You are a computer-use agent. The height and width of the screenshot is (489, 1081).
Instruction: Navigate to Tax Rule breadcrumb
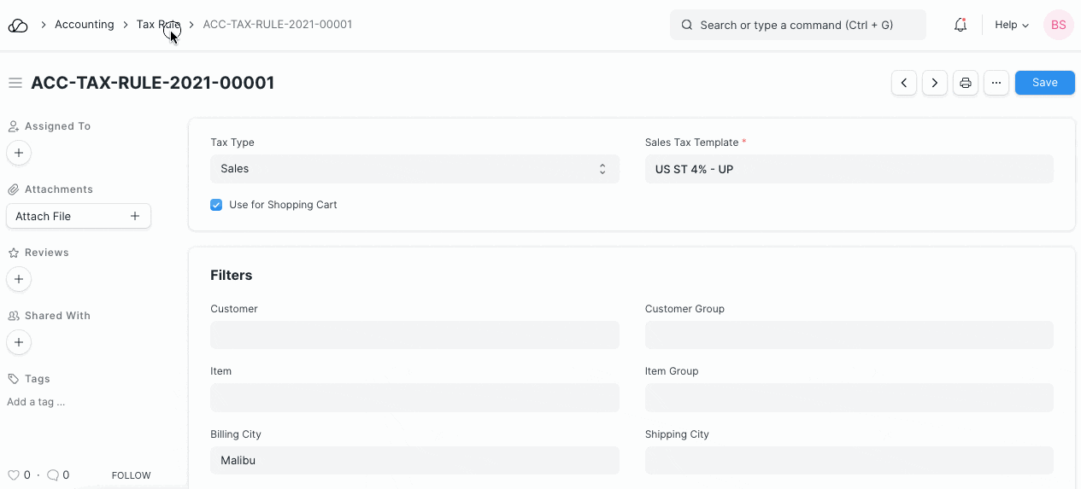point(158,25)
